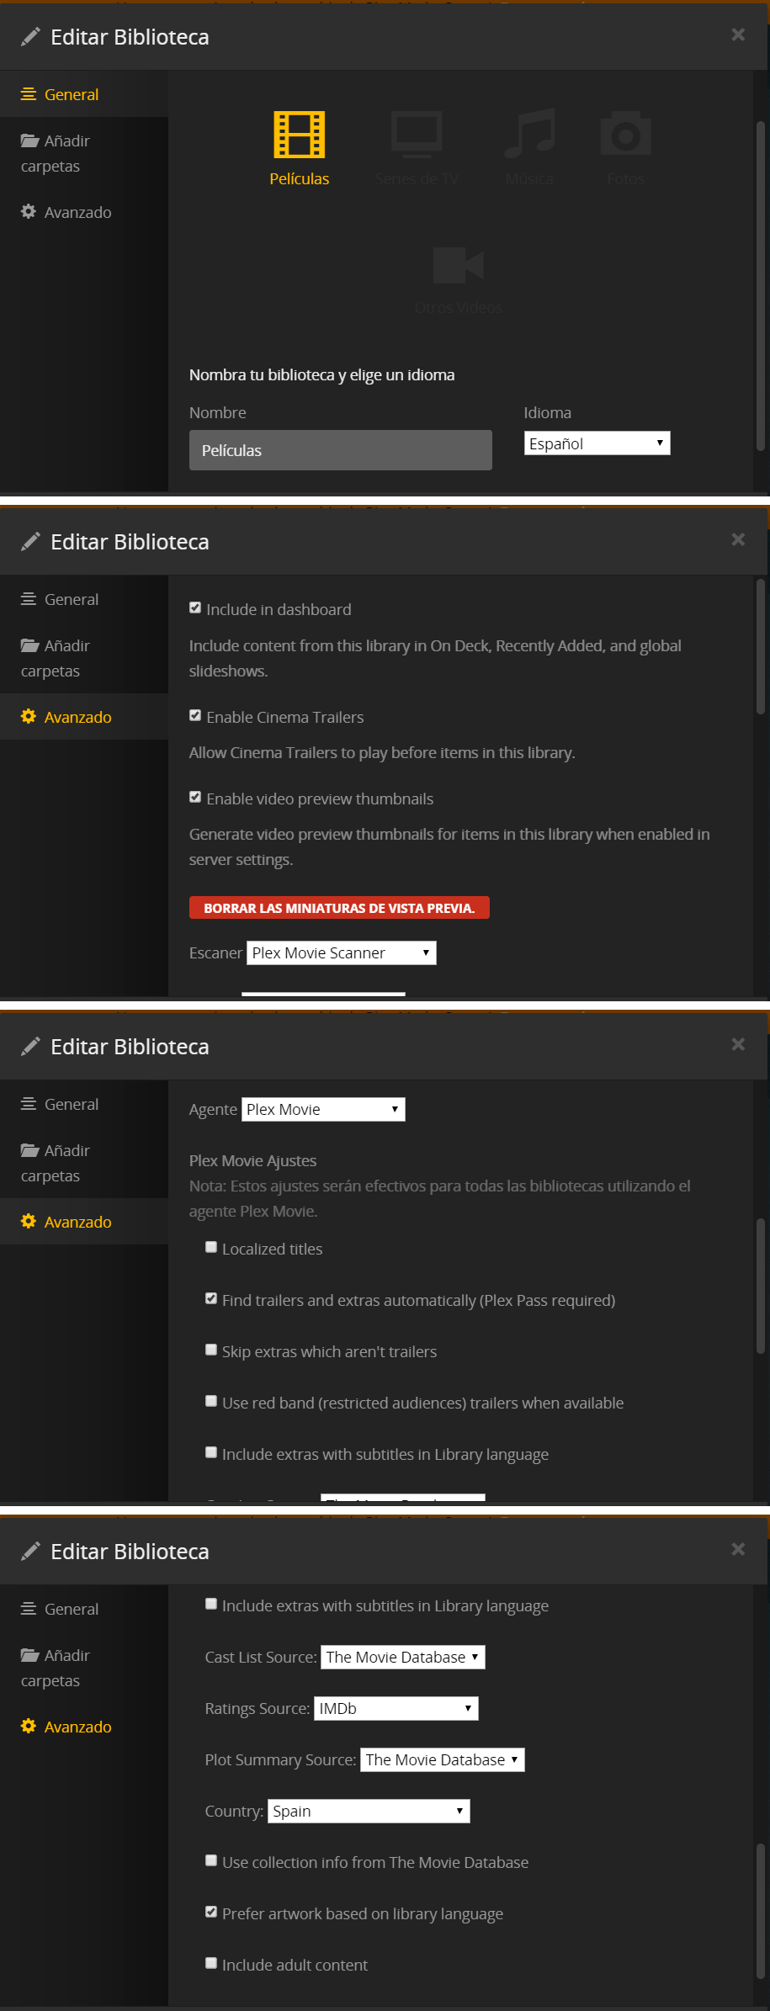Enable Use red band trailers option

click(x=211, y=1402)
